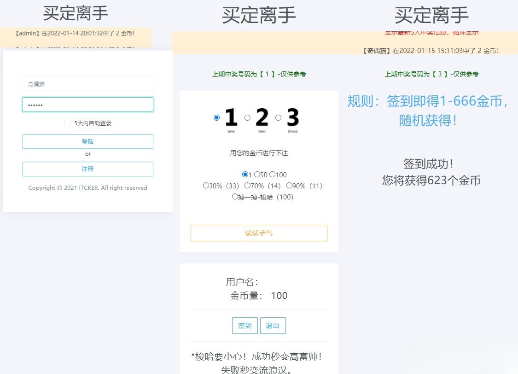Click the 登陆 login button
The width and height of the screenshot is (518, 374).
pyautogui.click(x=87, y=141)
